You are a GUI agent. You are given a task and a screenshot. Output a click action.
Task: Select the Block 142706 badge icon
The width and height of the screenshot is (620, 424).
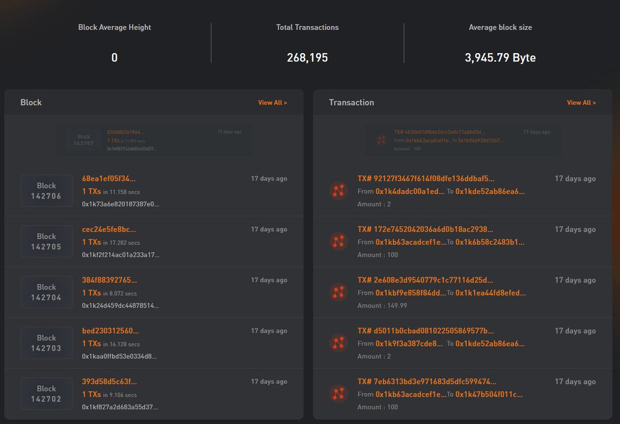pyautogui.click(x=47, y=190)
